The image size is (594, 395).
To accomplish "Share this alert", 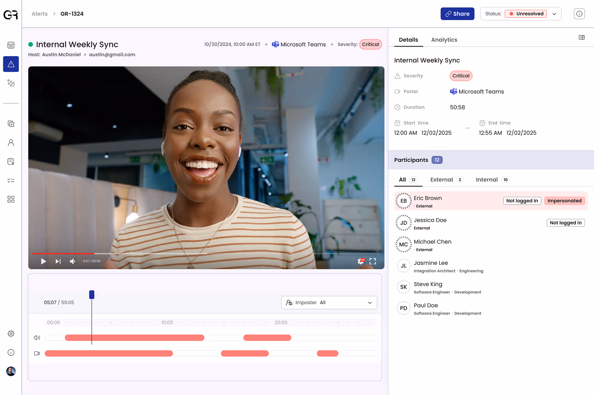I will click(457, 14).
